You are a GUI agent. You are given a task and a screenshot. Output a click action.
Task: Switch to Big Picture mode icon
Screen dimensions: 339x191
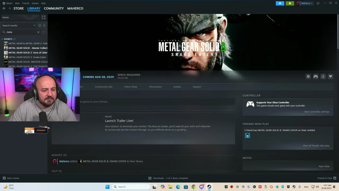(318, 3)
